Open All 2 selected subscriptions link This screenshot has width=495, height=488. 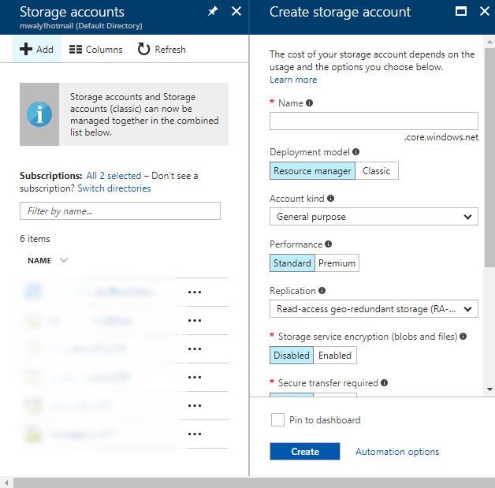tap(114, 176)
